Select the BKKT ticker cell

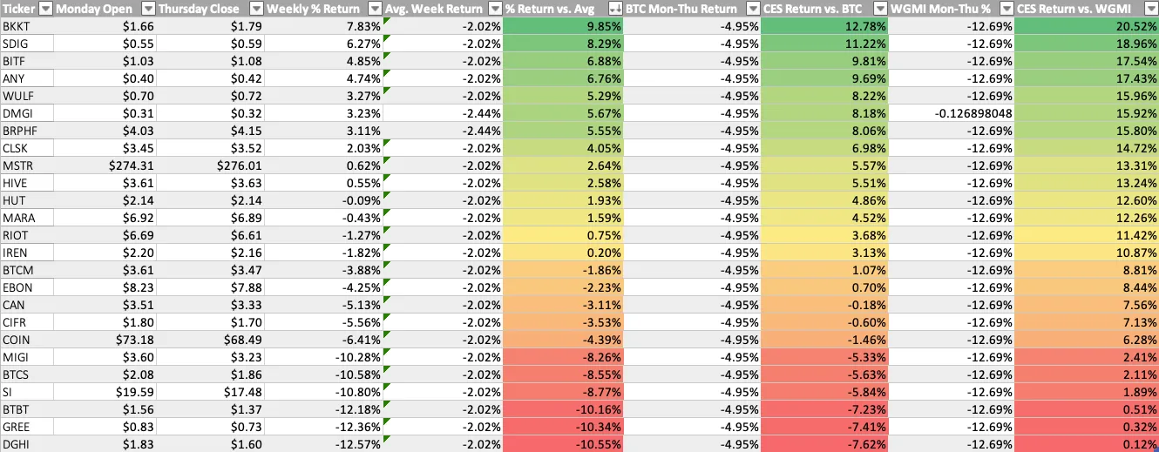pos(26,26)
